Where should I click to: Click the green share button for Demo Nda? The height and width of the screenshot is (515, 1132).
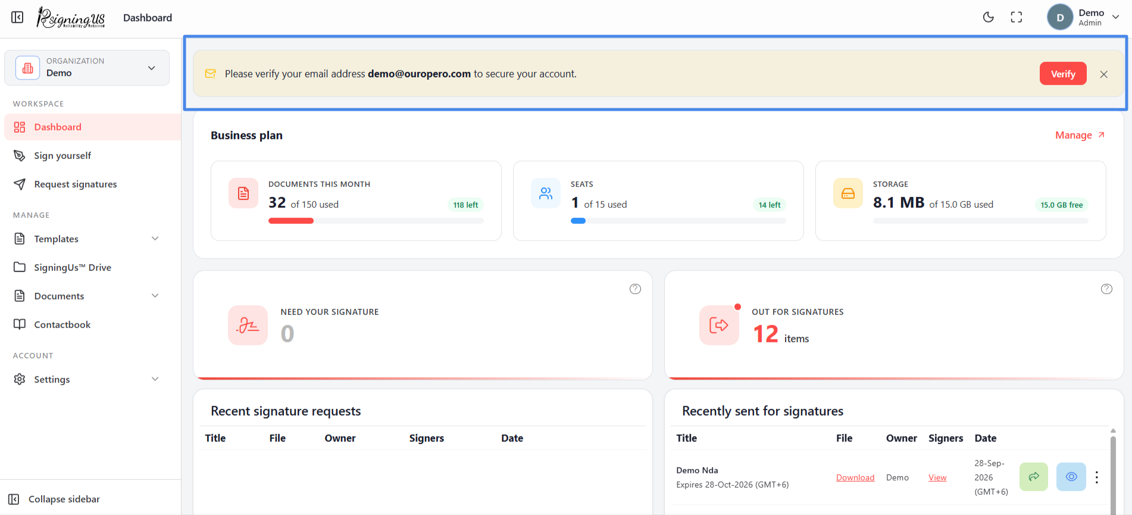pyautogui.click(x=1034, y=477)
